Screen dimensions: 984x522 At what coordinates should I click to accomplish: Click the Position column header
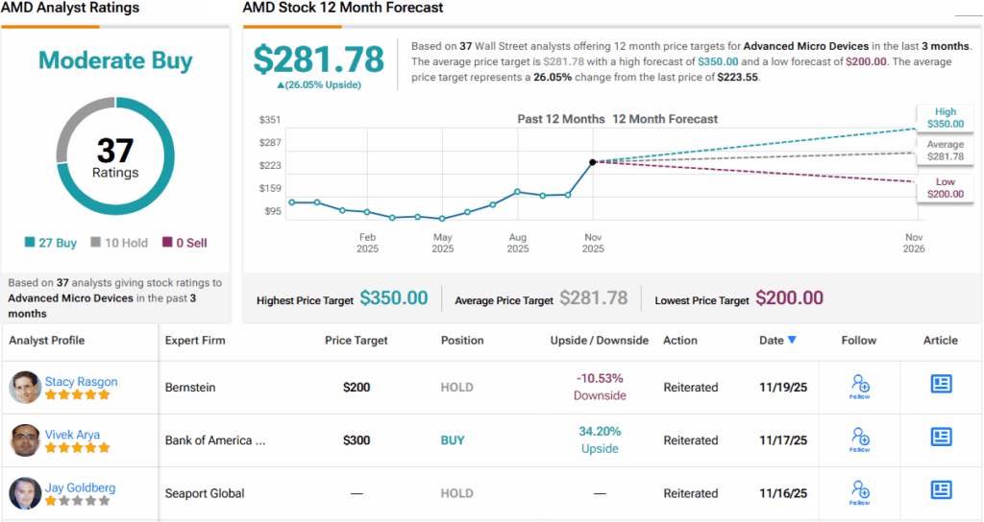pyautogui.click(x=462, y=341)
